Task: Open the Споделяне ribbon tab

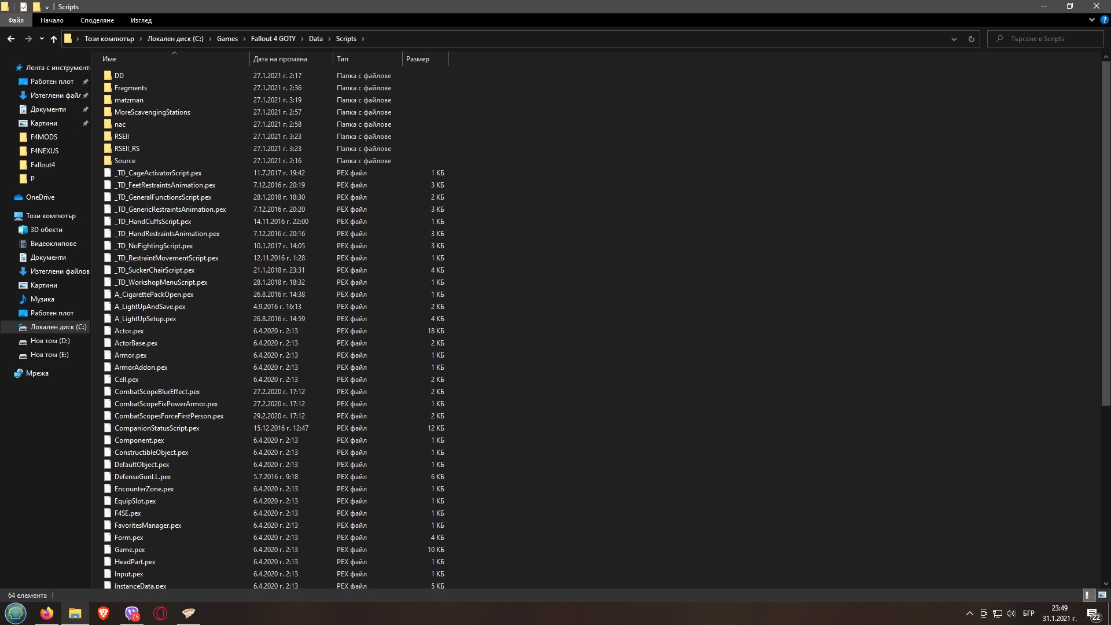Action: (x=97, y=20)
